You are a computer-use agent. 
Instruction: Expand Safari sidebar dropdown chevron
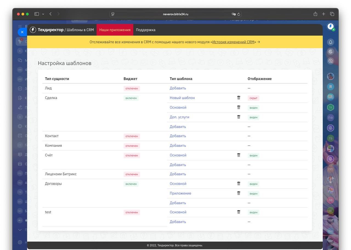pos(43,14)
